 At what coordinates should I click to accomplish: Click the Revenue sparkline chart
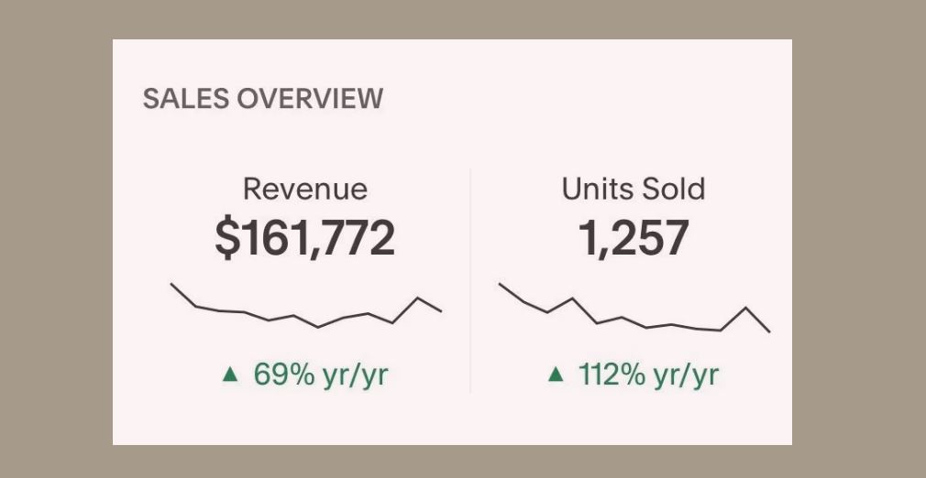(x=306, y=308)
